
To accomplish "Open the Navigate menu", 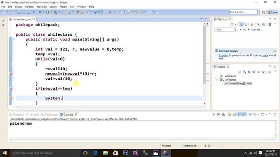I will coord(42,7).
